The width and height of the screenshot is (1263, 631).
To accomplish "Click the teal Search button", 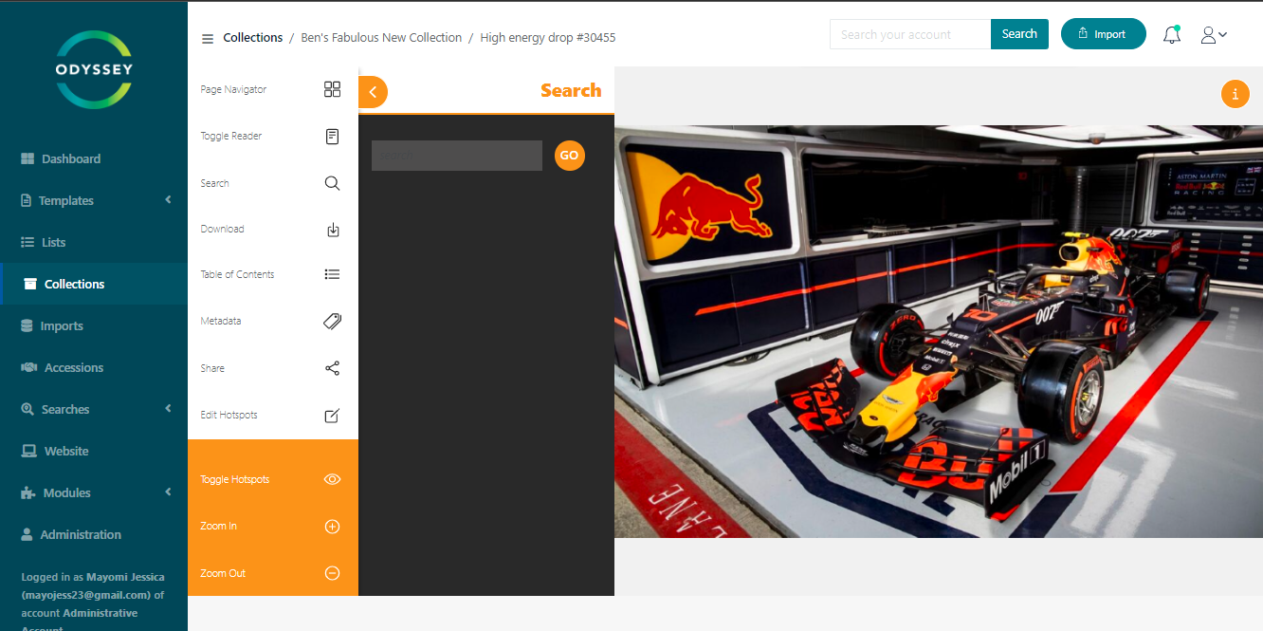I will point(1019,34).
